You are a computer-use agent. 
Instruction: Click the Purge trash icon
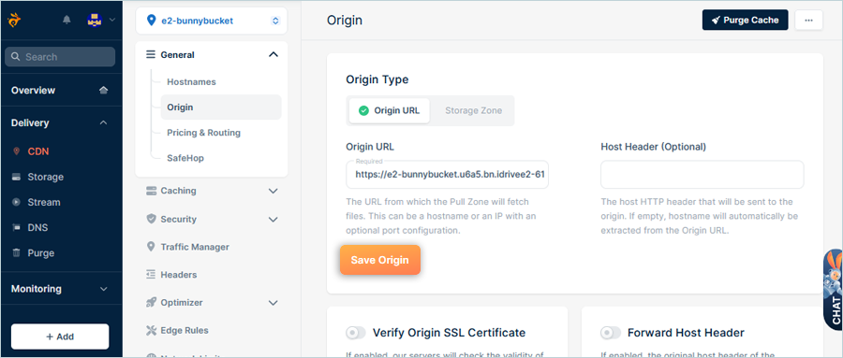(x=16, y=252)
